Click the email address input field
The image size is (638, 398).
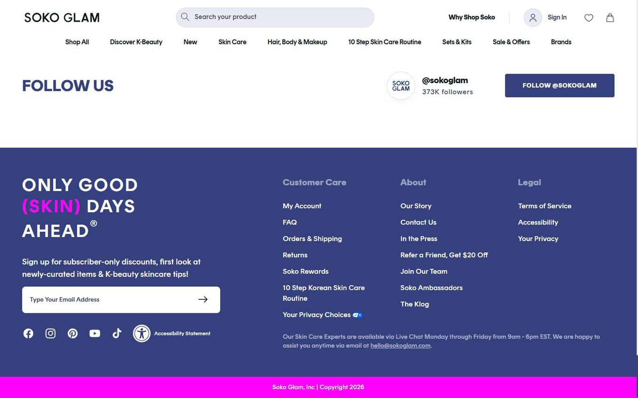[108, 300]
